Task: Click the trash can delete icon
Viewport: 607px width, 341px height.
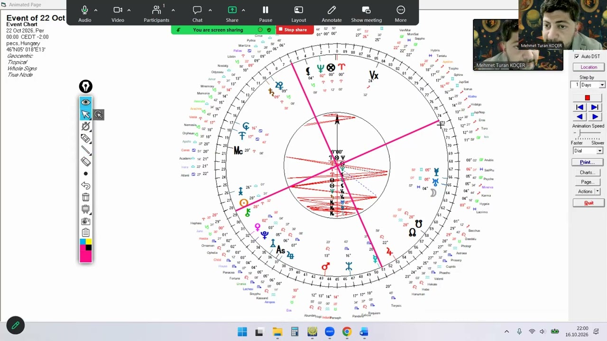Action: coord(86,197)
